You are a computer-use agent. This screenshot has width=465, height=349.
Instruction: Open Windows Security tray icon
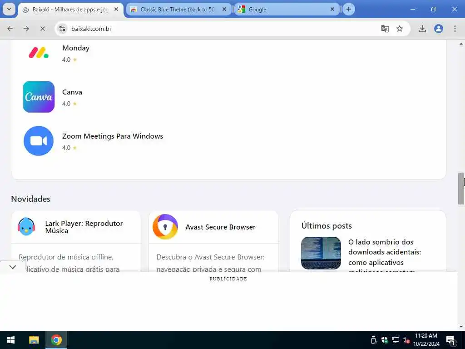pos(385,340)
